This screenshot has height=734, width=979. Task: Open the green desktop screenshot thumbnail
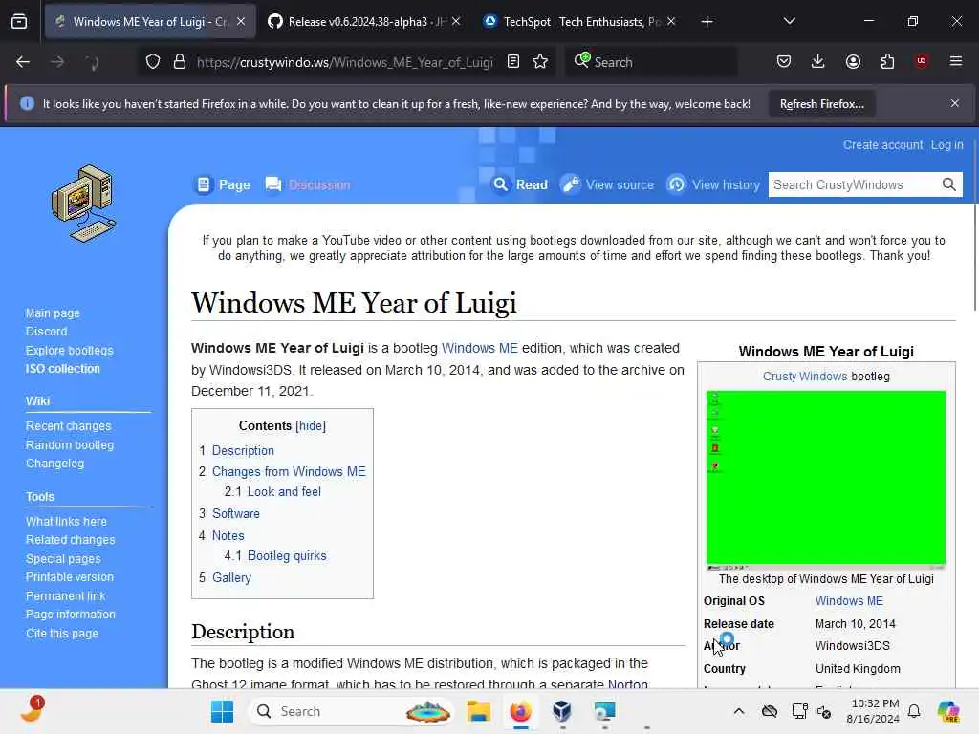[825, 480]
